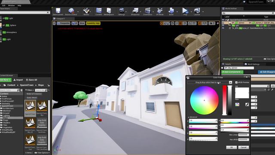Viewport: 275px width, 155px height.
Task: Click the grid snap icon in the viewport toolbar
Action: [x=180, y=23]
